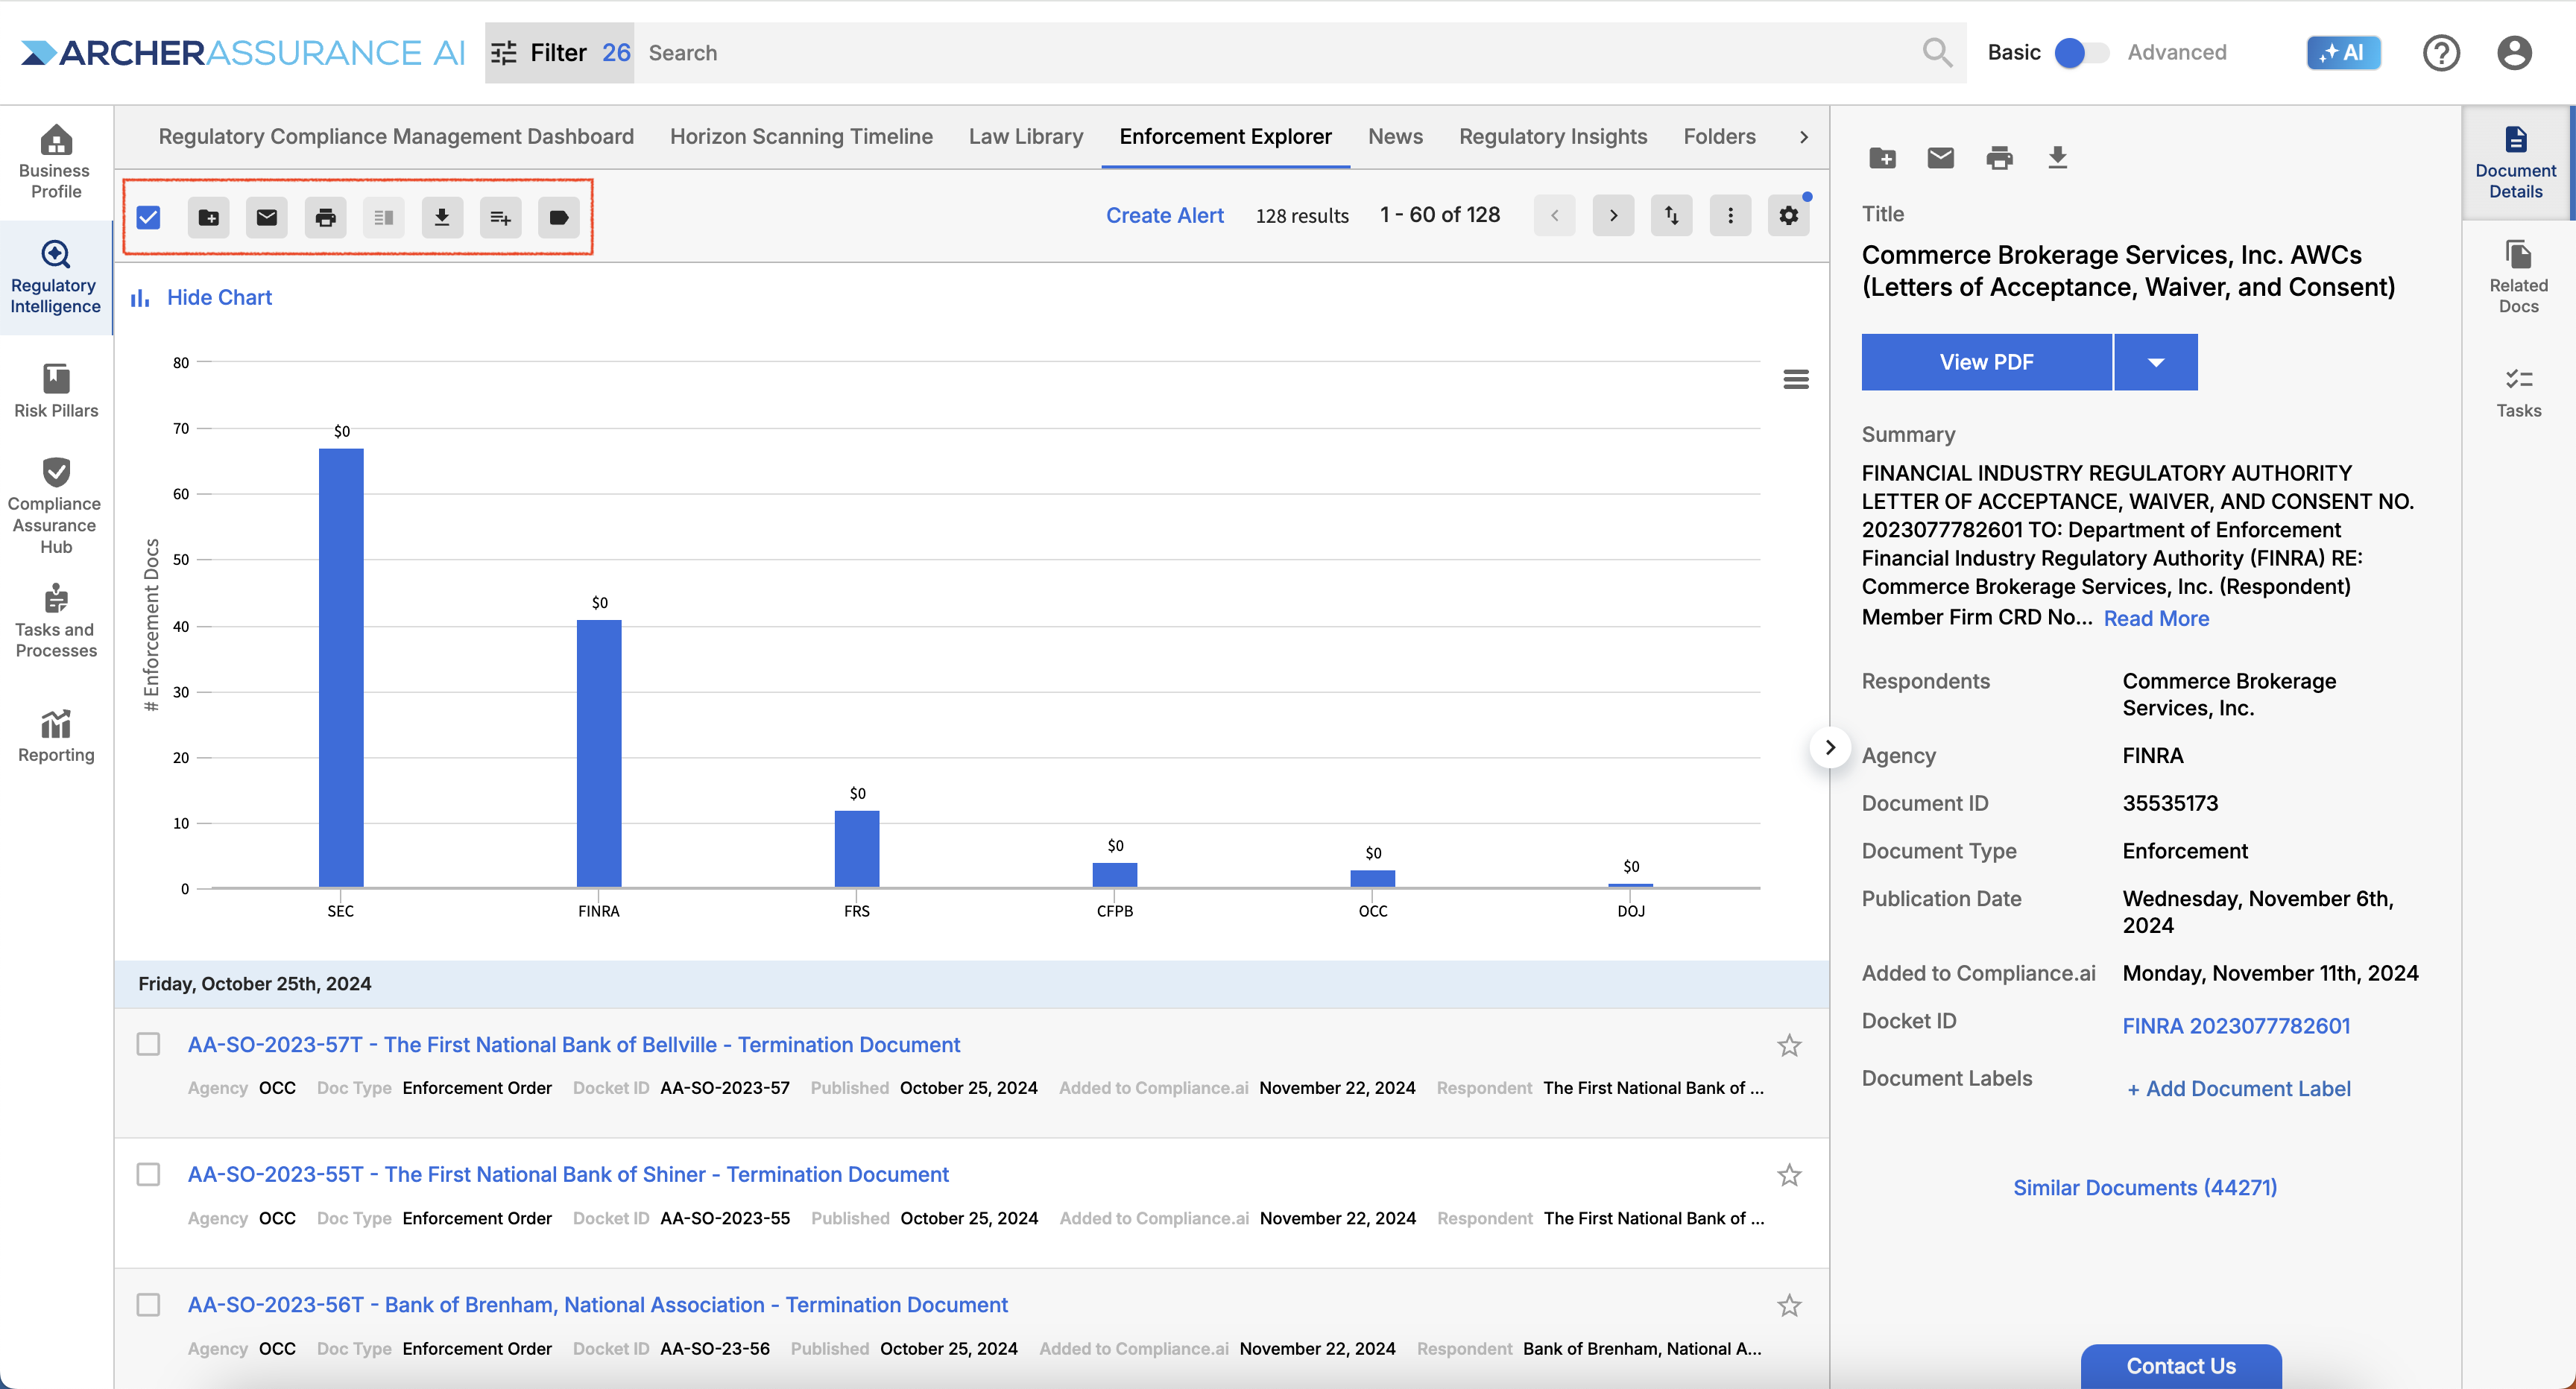Switch to Regulatory Compliance Management Dashboard tab
The image size is (2576, 1389).
click(396, 136)
